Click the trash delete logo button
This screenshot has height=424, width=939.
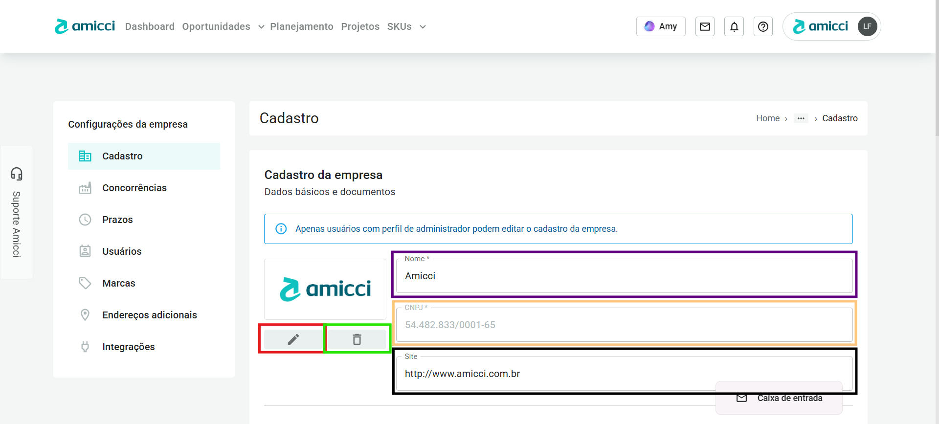(357, 339)
